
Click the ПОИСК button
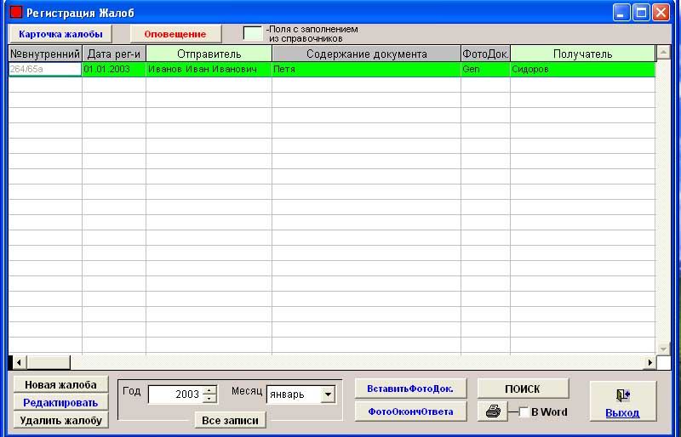pos(523,389)
